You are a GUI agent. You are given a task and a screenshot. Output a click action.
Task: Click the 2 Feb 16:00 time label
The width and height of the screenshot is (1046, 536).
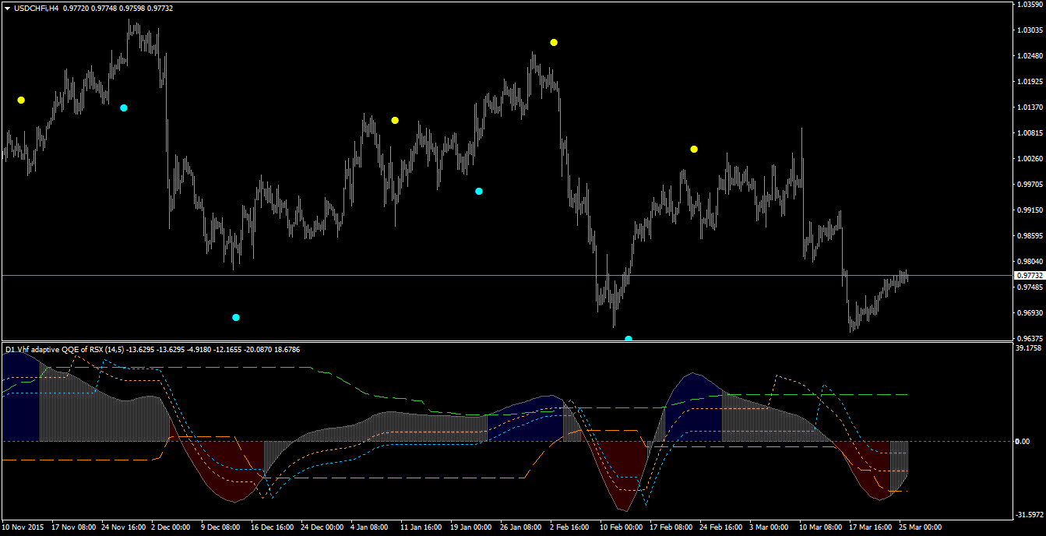[569, 527]
